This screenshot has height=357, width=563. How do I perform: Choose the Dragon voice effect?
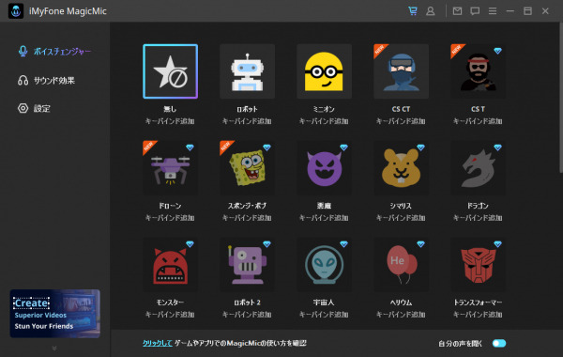pos(478,168)
